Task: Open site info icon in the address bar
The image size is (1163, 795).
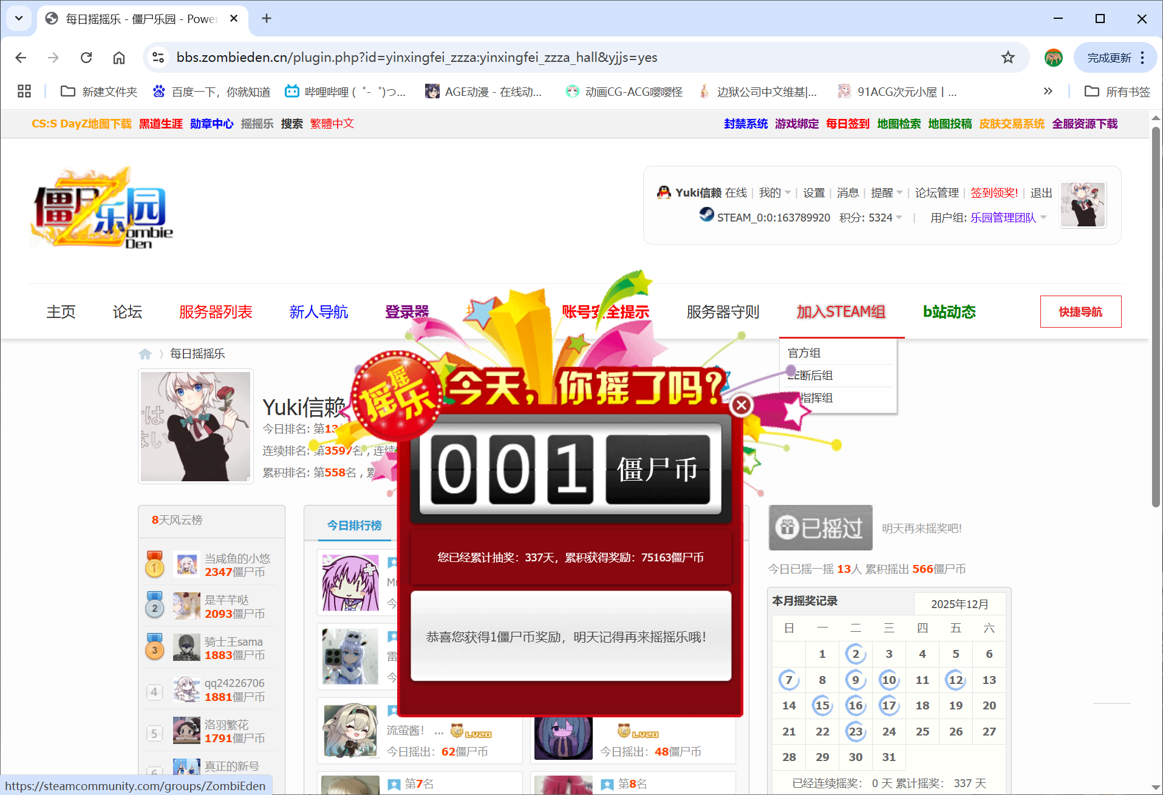Action: point(158,57)
